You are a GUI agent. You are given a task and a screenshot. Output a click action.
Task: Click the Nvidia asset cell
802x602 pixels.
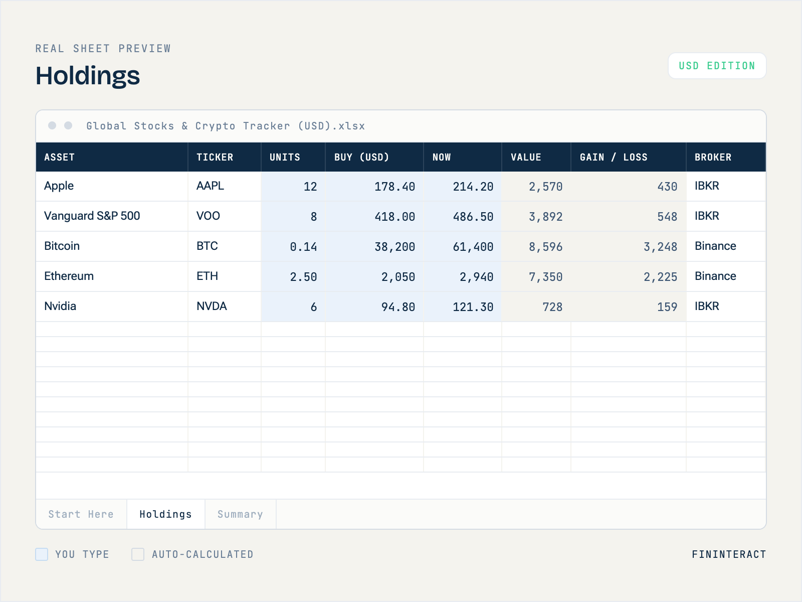[112, 307]
